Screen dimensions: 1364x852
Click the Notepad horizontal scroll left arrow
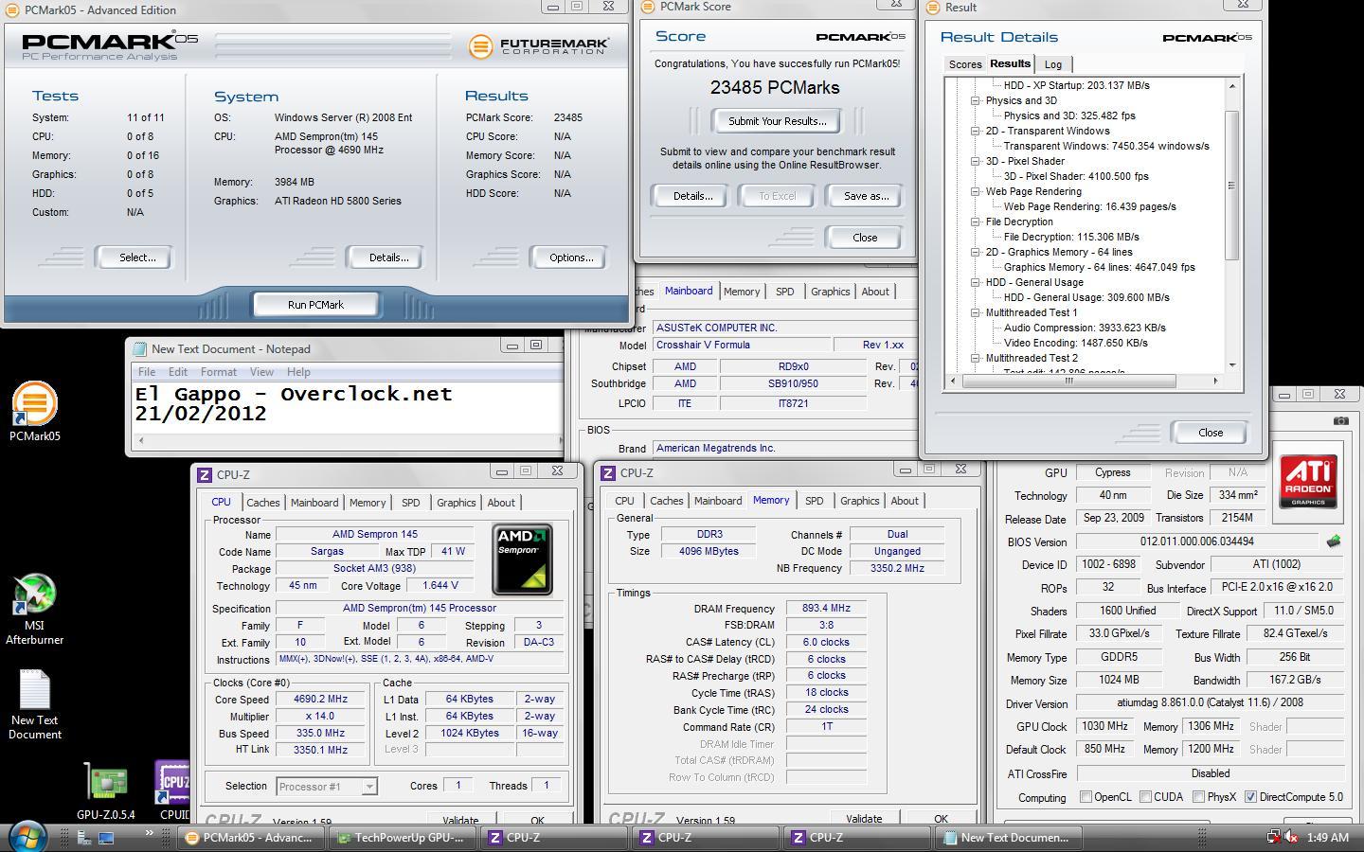(x=142, y=439)
